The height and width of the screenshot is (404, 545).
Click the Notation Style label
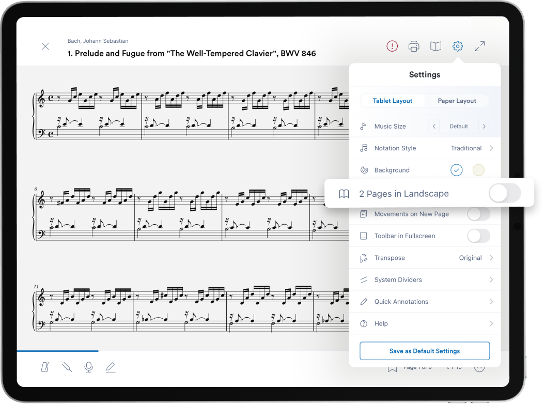click(395, 148)
